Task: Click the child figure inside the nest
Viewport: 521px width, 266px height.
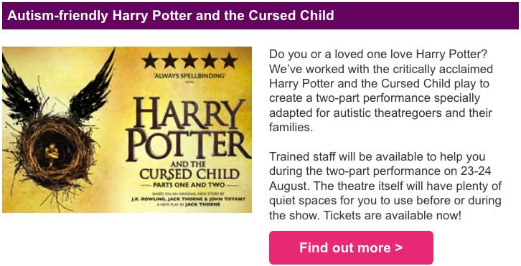Action: [x=52, y=154]
